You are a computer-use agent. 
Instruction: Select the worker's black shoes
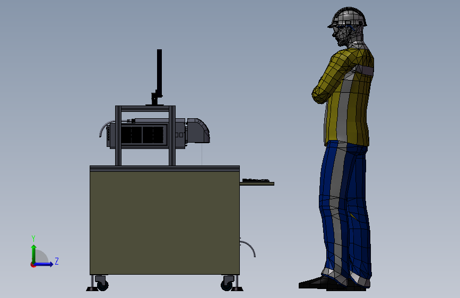(x=333, y=284)
